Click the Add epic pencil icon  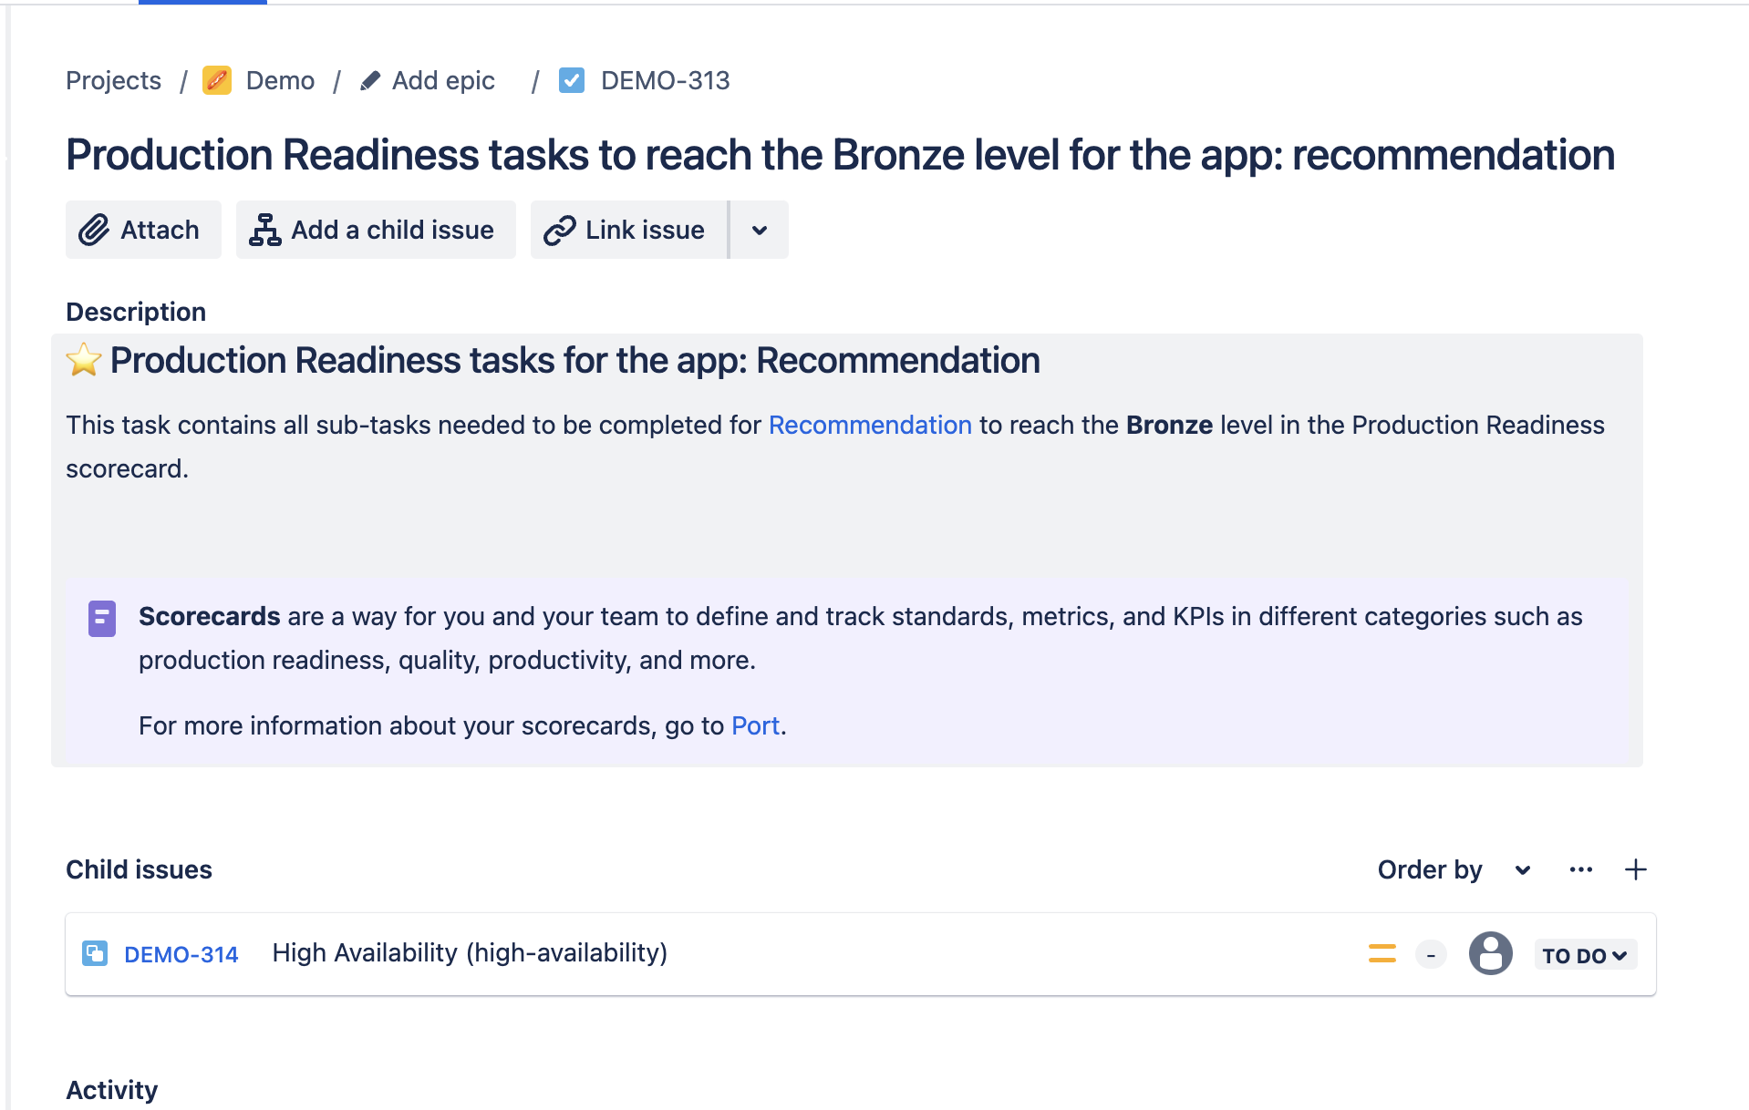pyautogui.click(x=370, y=80)
